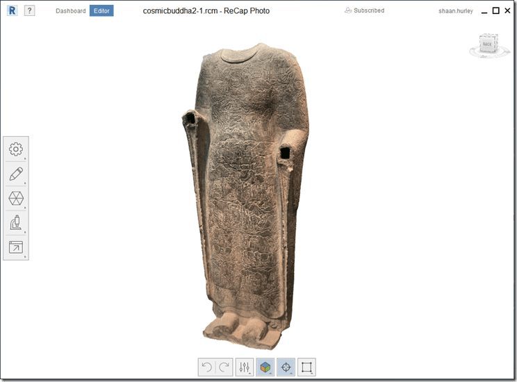Open the settings gear tool menu
The height and width of the screenshot is (382, 517).
(x=16, y=149)
